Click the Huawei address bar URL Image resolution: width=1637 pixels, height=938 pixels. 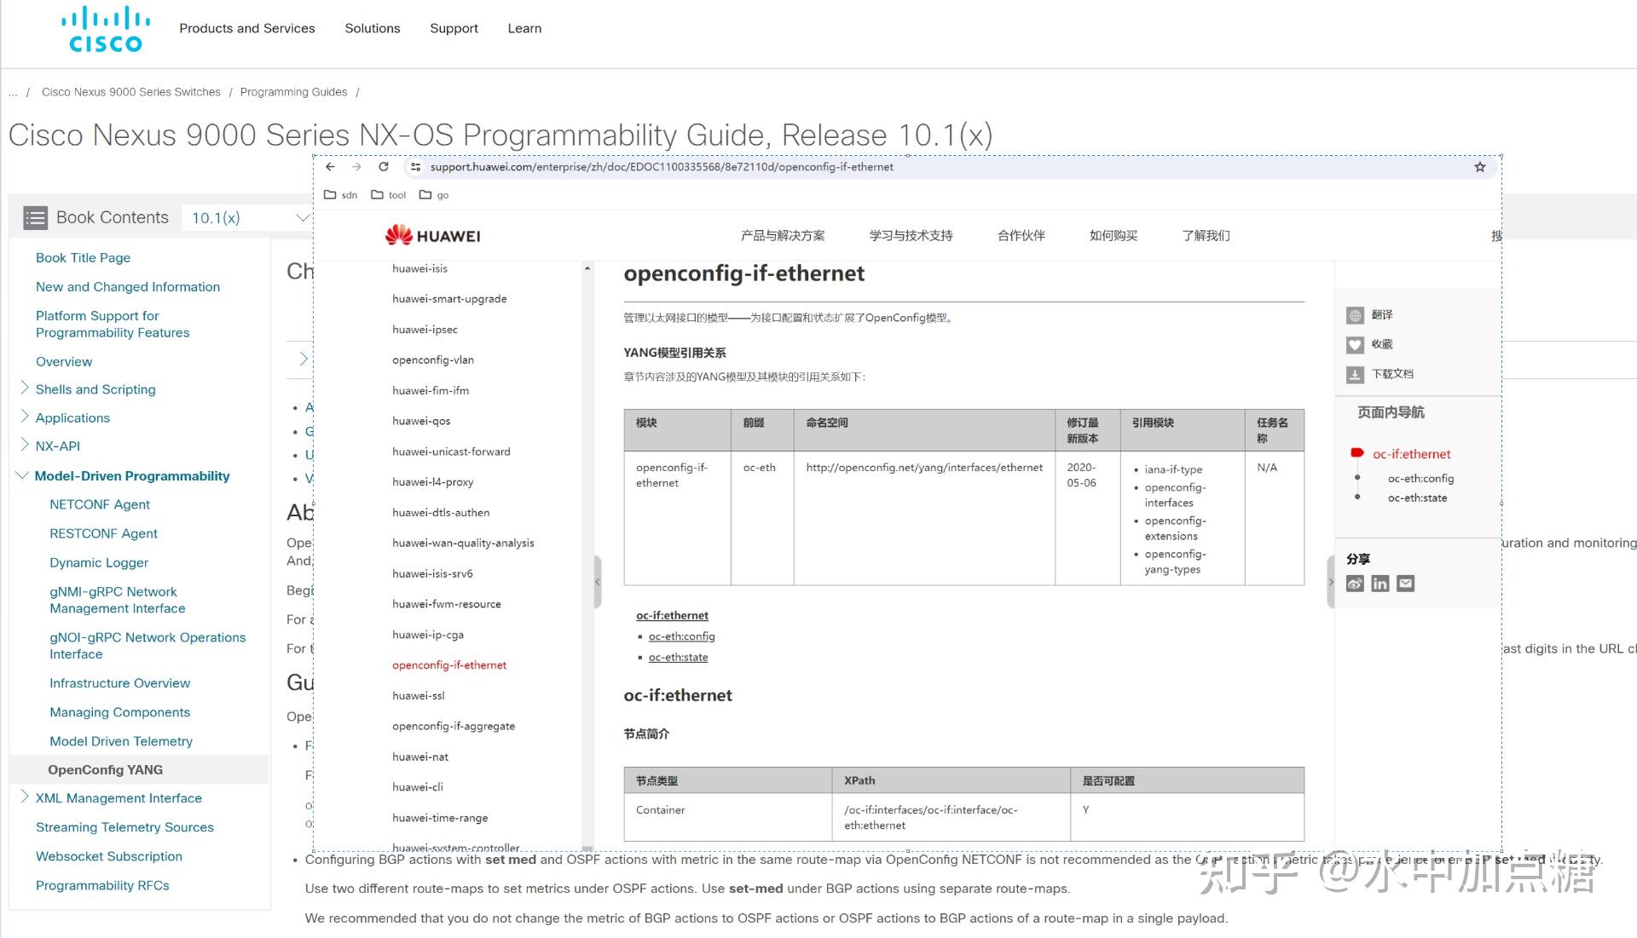coord(662,167)
